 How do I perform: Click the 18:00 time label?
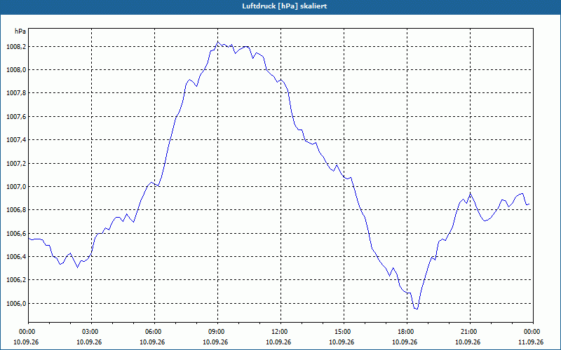tap(407, 332)
